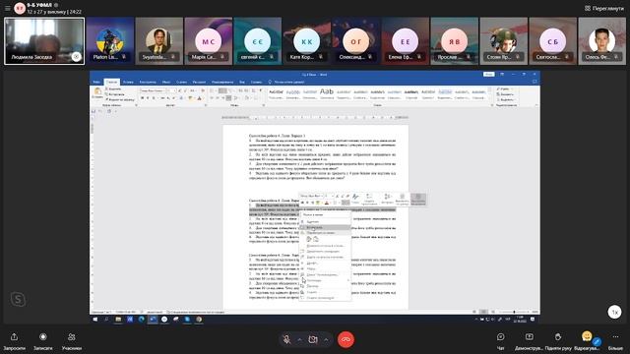The height and width of the screenshot is (354, 630).
Task: Click the 1x zoom button on shared screen
Action: click(614, 312)
